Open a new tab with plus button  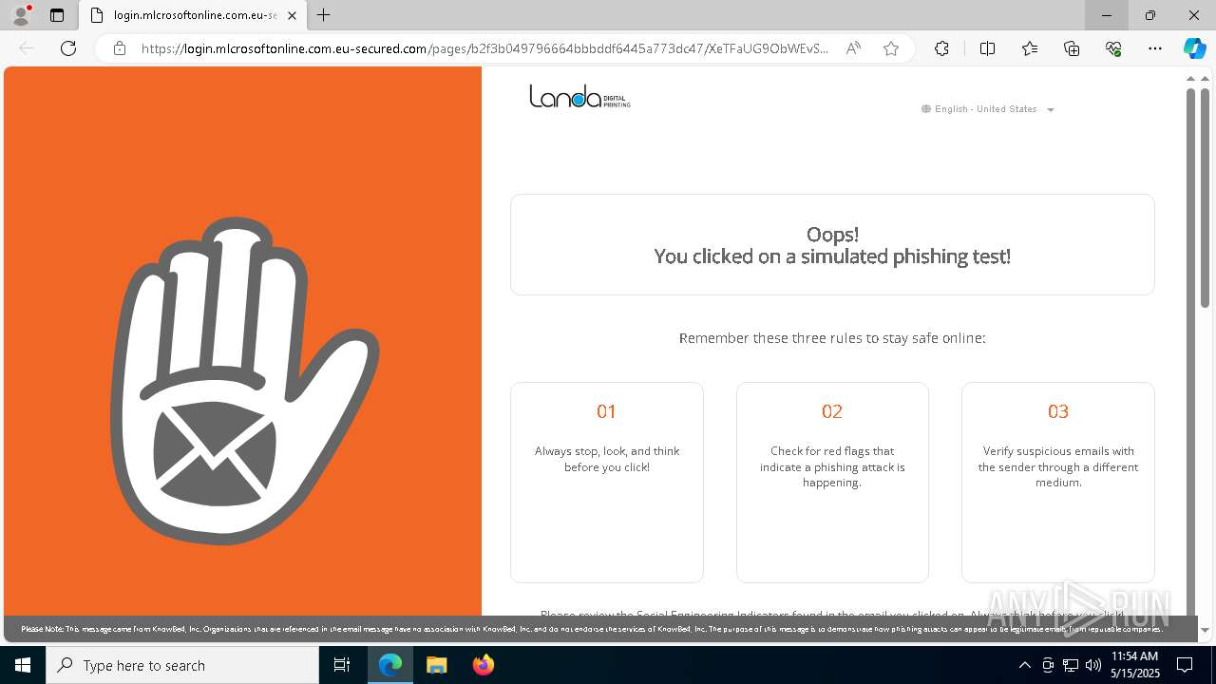coord(324,15)
